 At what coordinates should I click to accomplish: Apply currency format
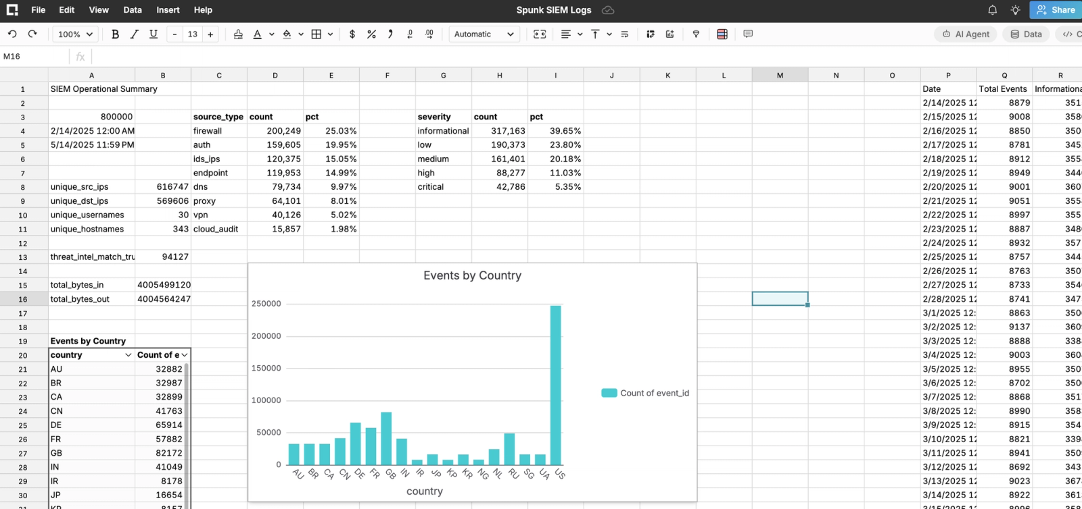352,34
